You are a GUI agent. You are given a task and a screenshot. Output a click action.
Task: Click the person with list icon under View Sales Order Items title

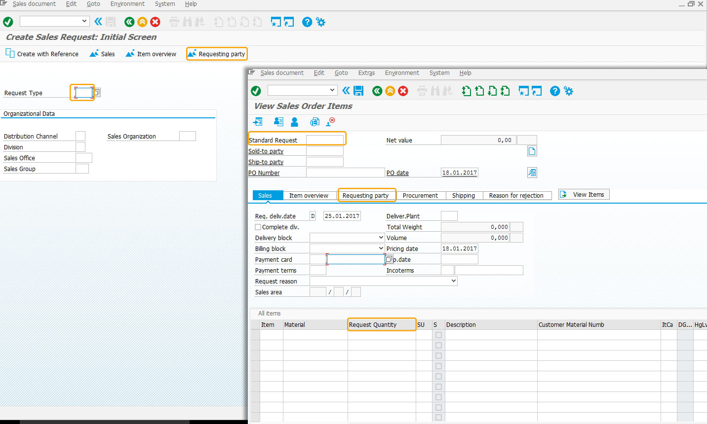(x=278, y=122)
